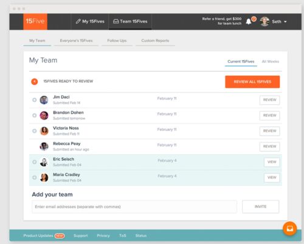Viewport: 304px width, 244px height.
Task: Open the notifications bell icon
Action: (249, 21)
